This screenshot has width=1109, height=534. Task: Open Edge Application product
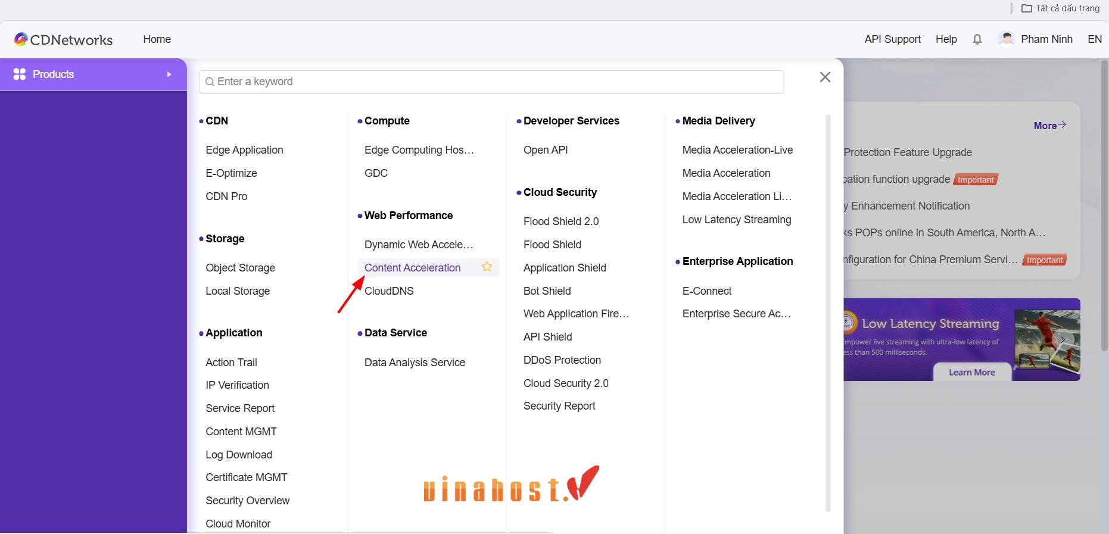[244, 150]
